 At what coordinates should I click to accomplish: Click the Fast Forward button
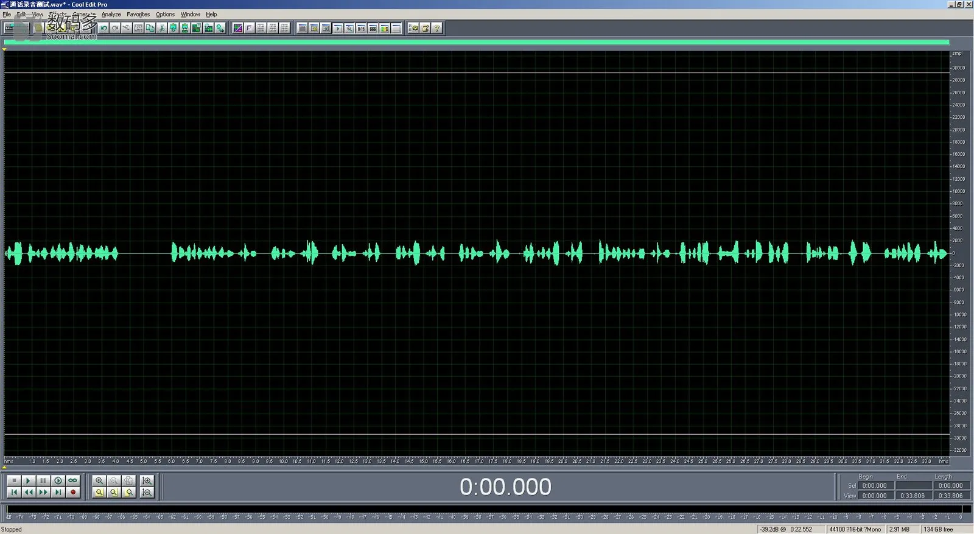(x=43, y=492)
